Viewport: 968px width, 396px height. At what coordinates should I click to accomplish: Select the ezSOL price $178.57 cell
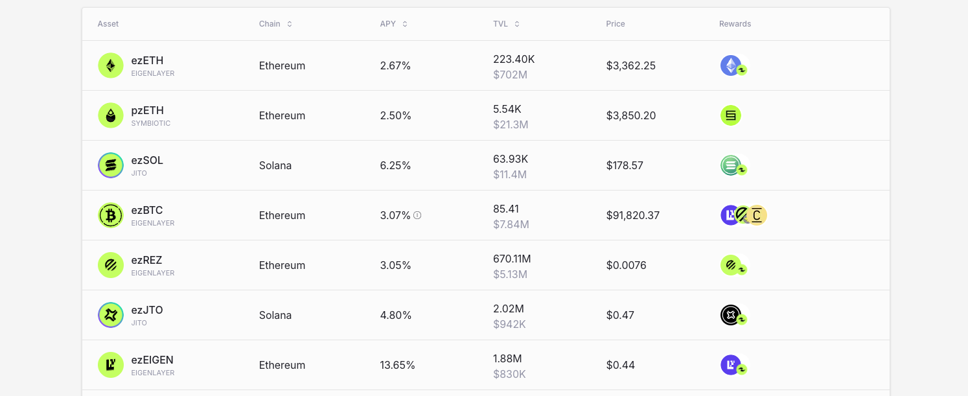point(625,165)
